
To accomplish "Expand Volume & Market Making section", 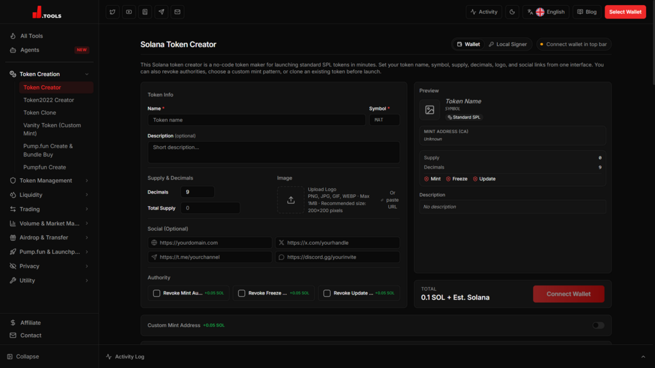I will (x=49, y=223).
